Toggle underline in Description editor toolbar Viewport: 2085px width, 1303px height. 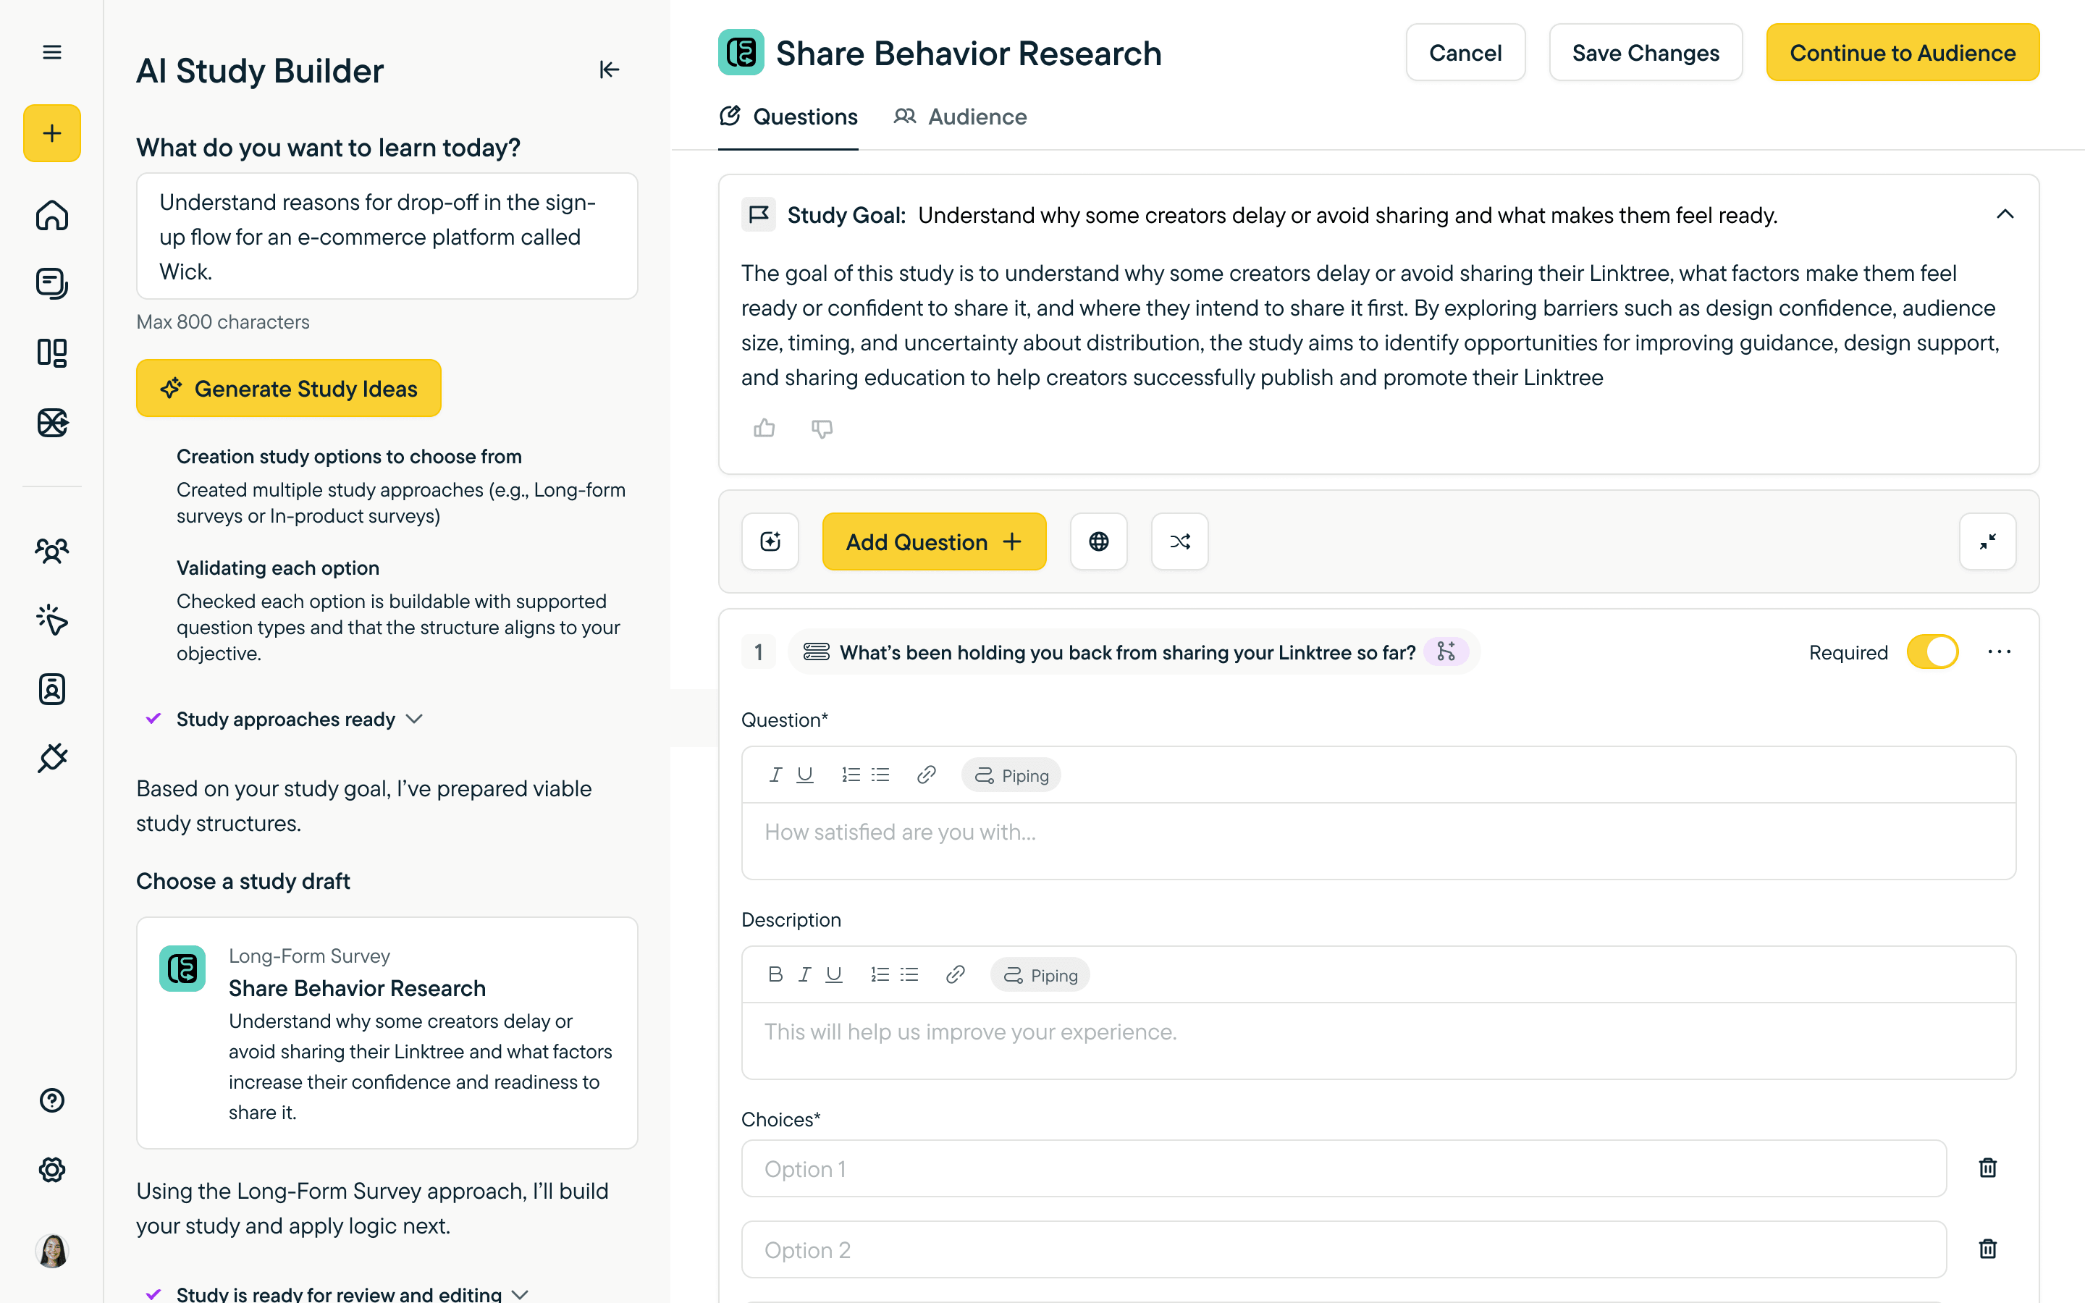834,974
